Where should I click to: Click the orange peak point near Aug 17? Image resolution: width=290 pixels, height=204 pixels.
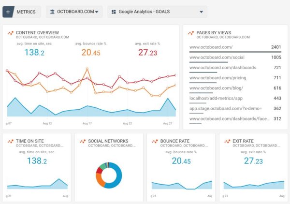(87, 69)
